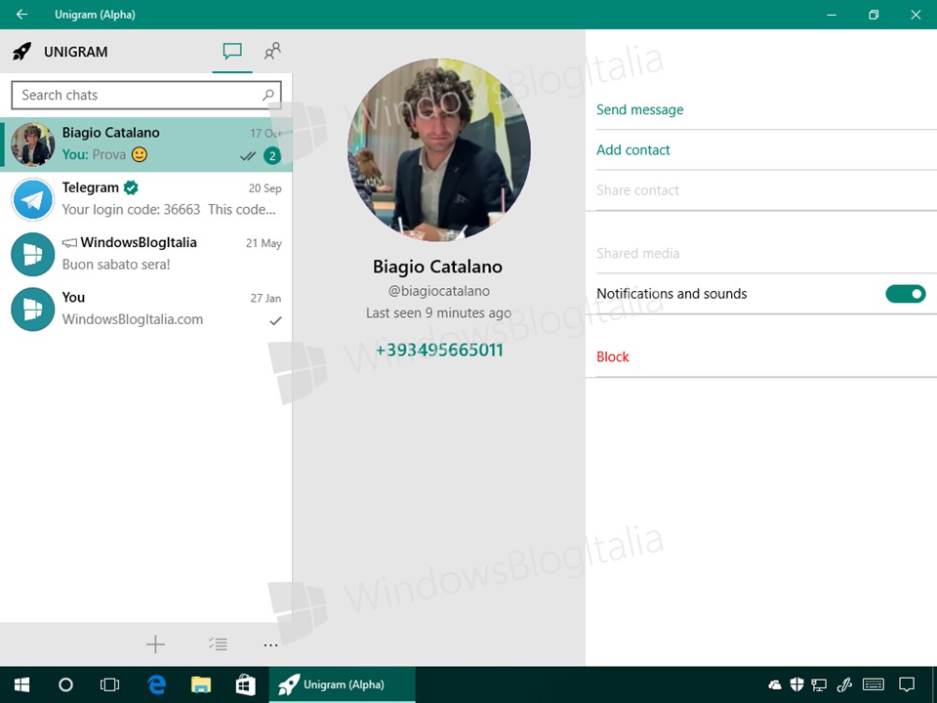Click the Buon sabato sera! message preview
The image size is (937, 703).
pyautogui.click(x=116, y=265)
